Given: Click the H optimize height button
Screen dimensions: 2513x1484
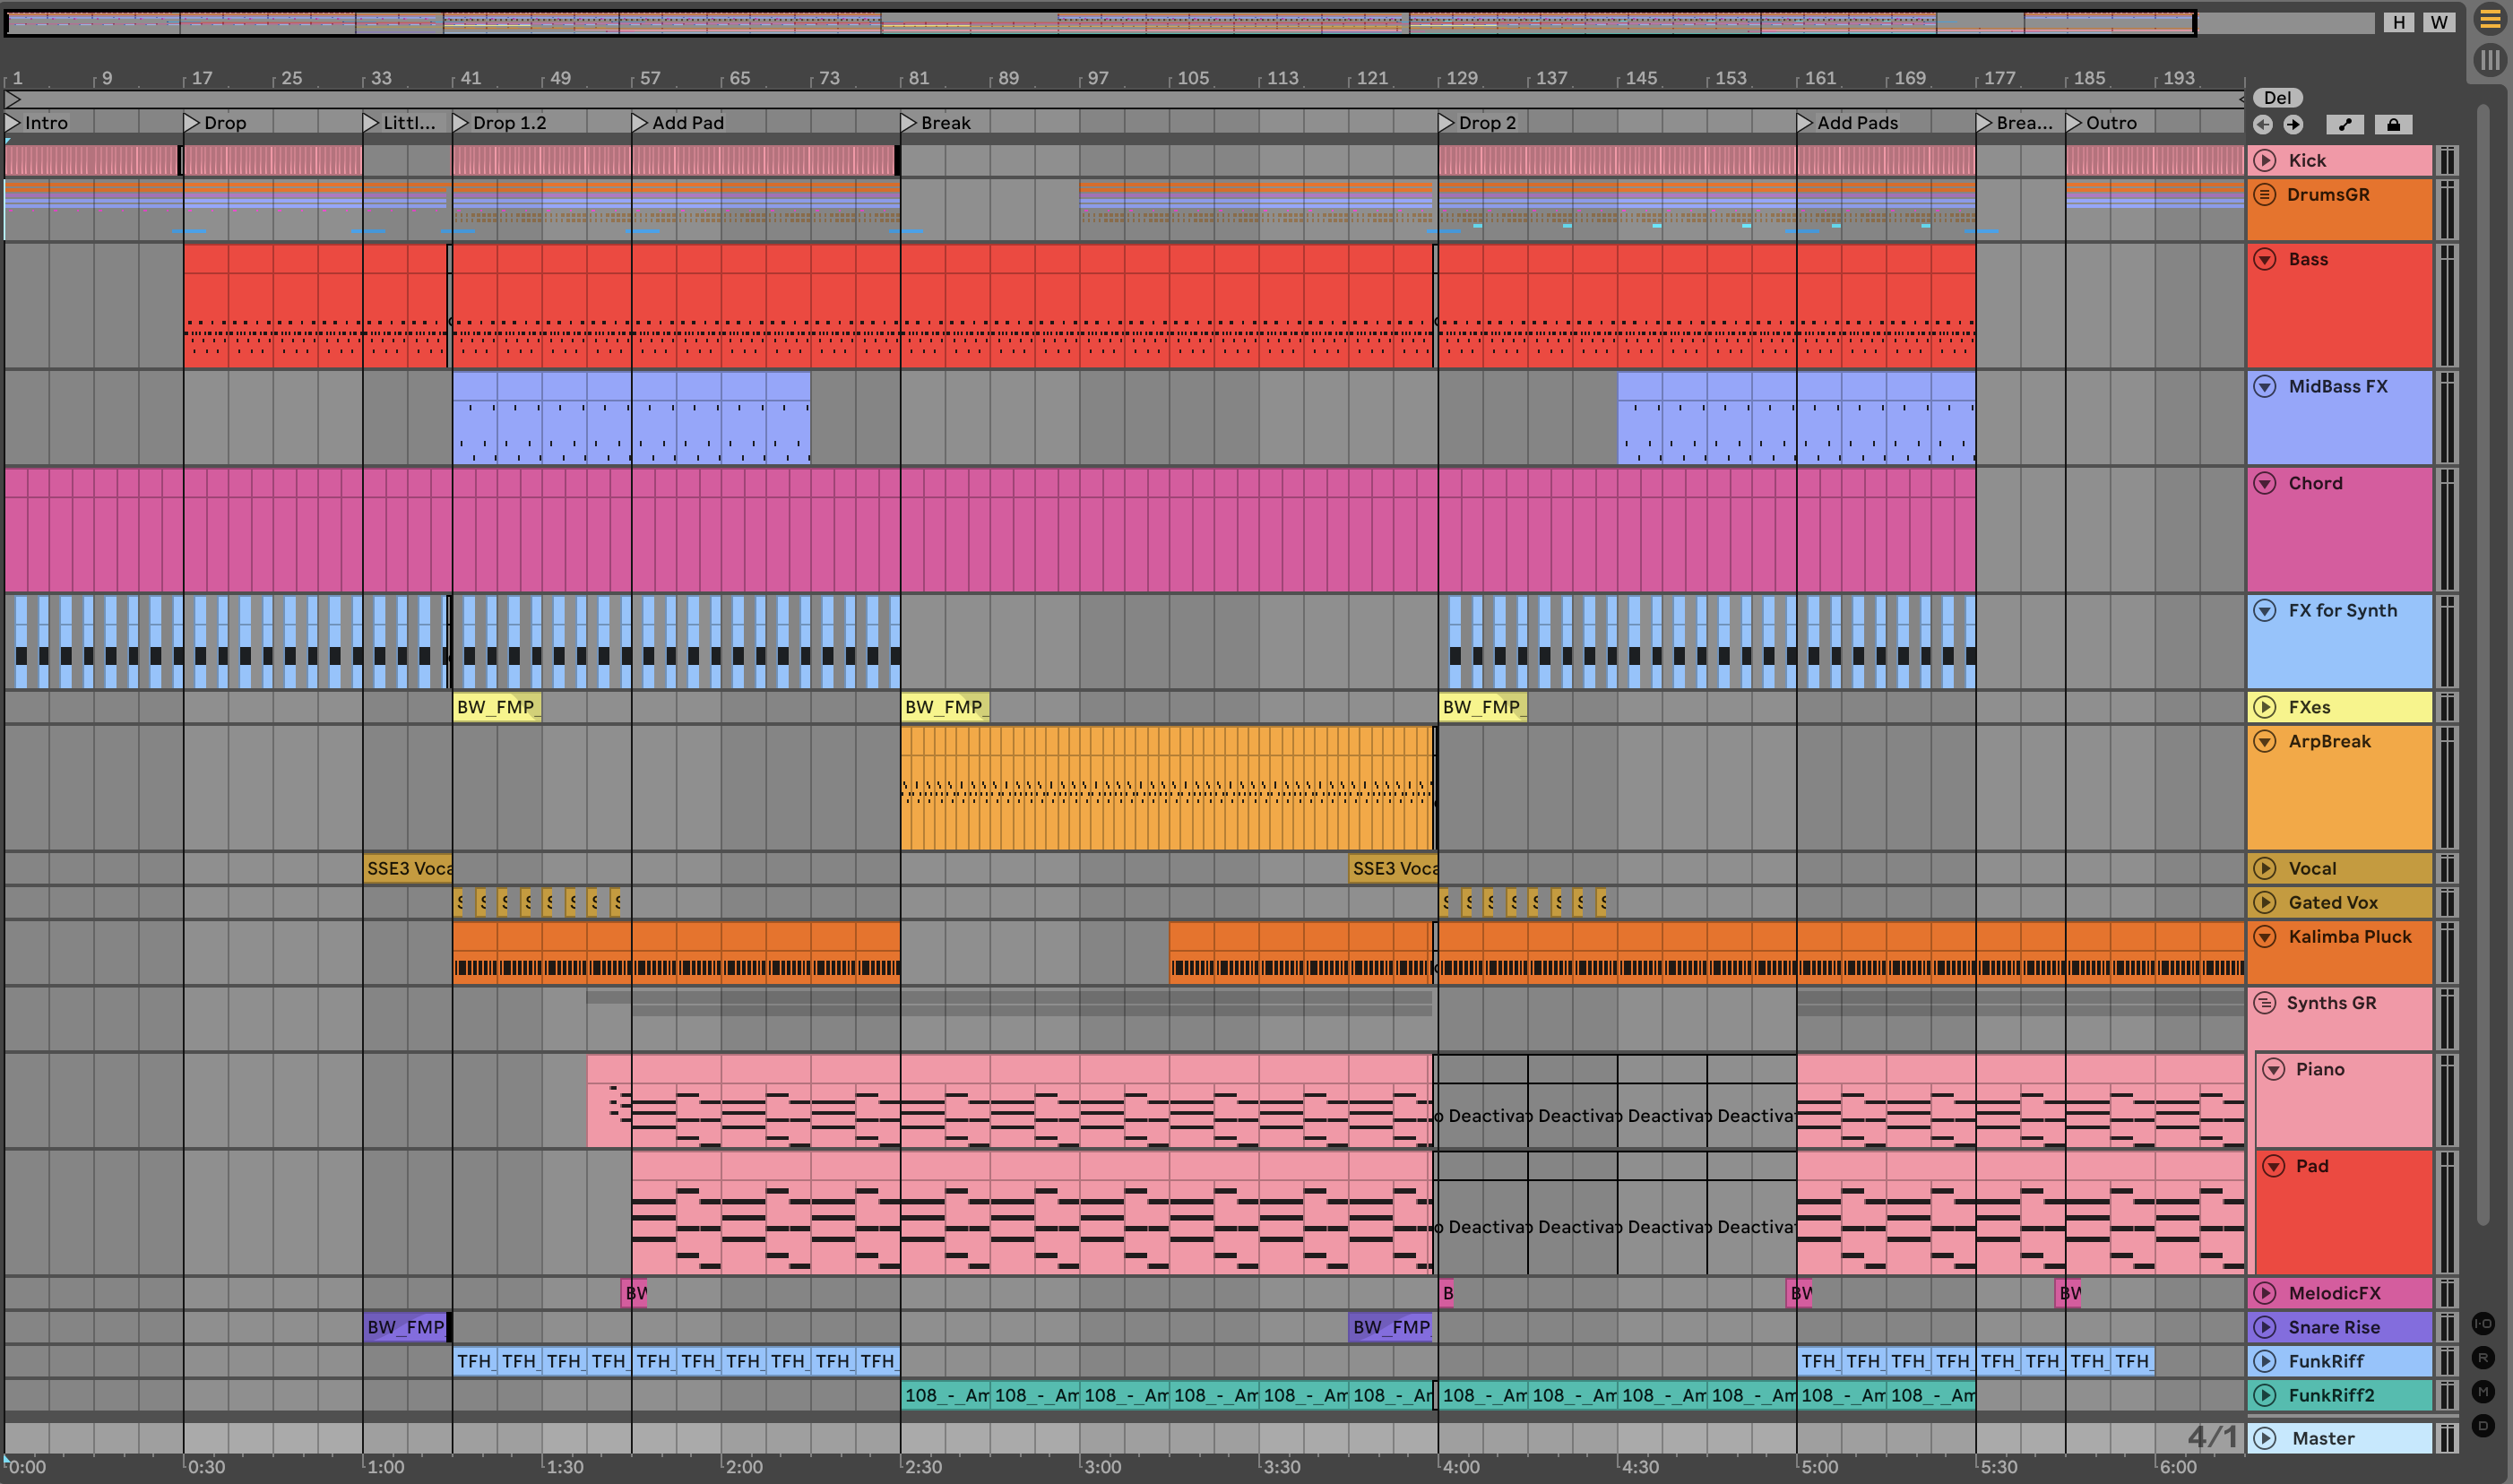Looking at the screenshot, I should [x=2399, y=22].
